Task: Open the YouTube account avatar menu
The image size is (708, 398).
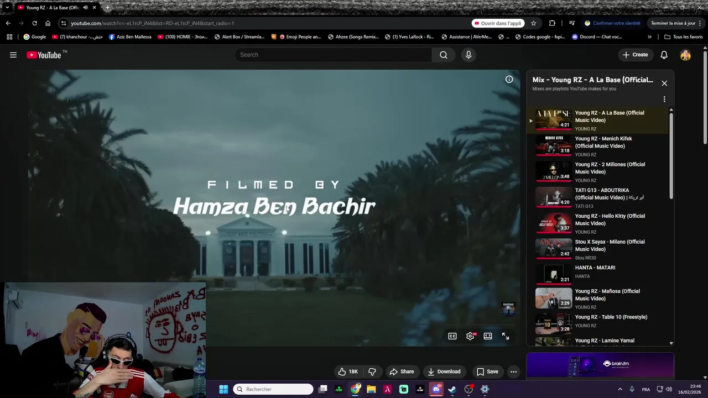Action: click(x=685, y=55)
